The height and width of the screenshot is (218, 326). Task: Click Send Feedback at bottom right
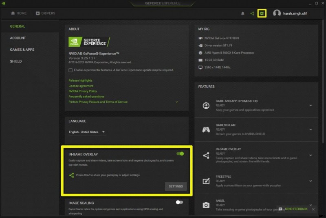coord(296,209)
